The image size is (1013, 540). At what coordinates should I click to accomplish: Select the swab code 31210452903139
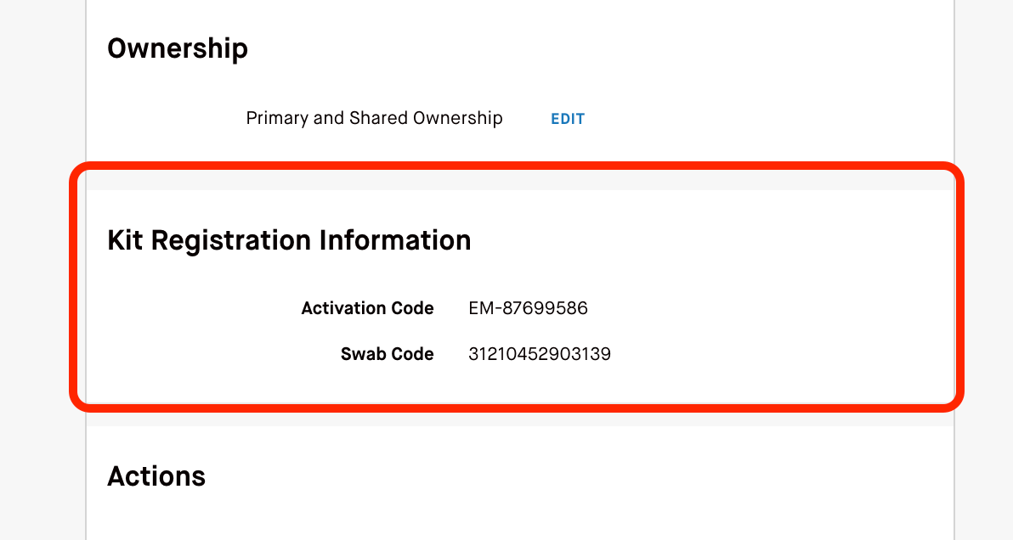pyautogui.click(x=540, y=353)
